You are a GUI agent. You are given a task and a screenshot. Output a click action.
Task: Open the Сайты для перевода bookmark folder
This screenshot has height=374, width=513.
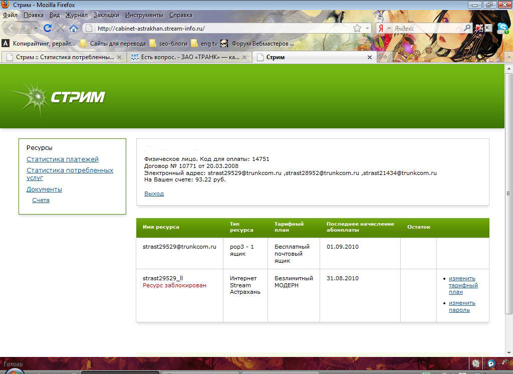113,44
